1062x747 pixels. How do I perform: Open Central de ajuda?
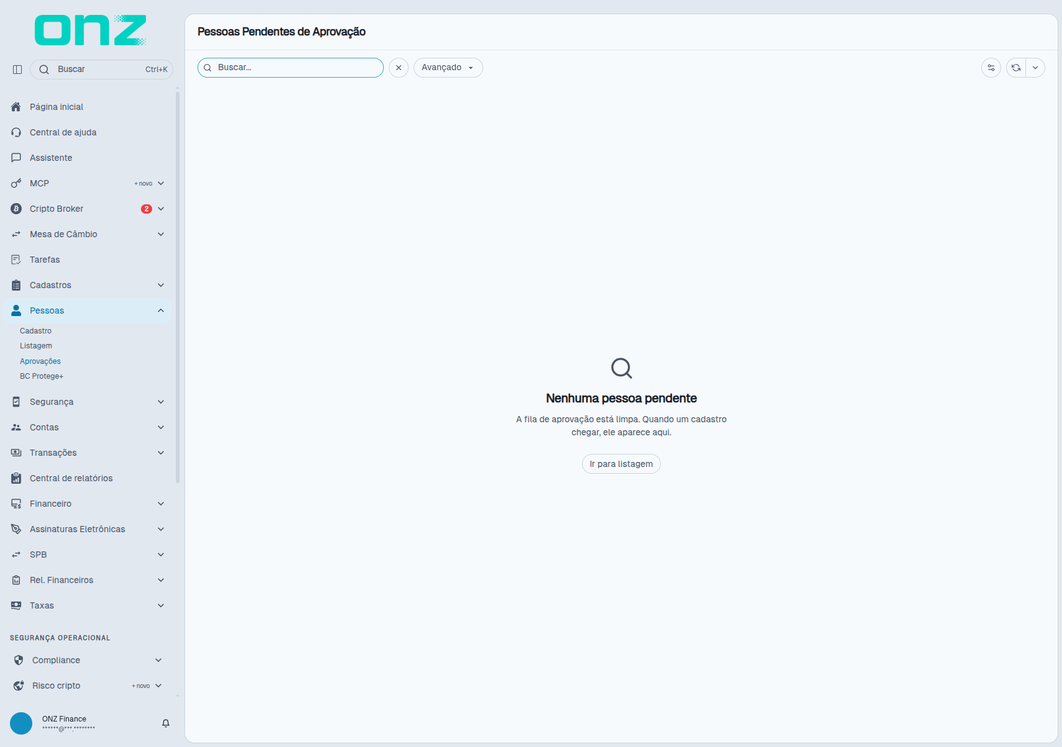tap(87, 132)
